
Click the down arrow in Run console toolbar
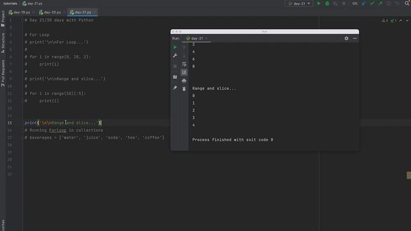[x=184, y=56]
